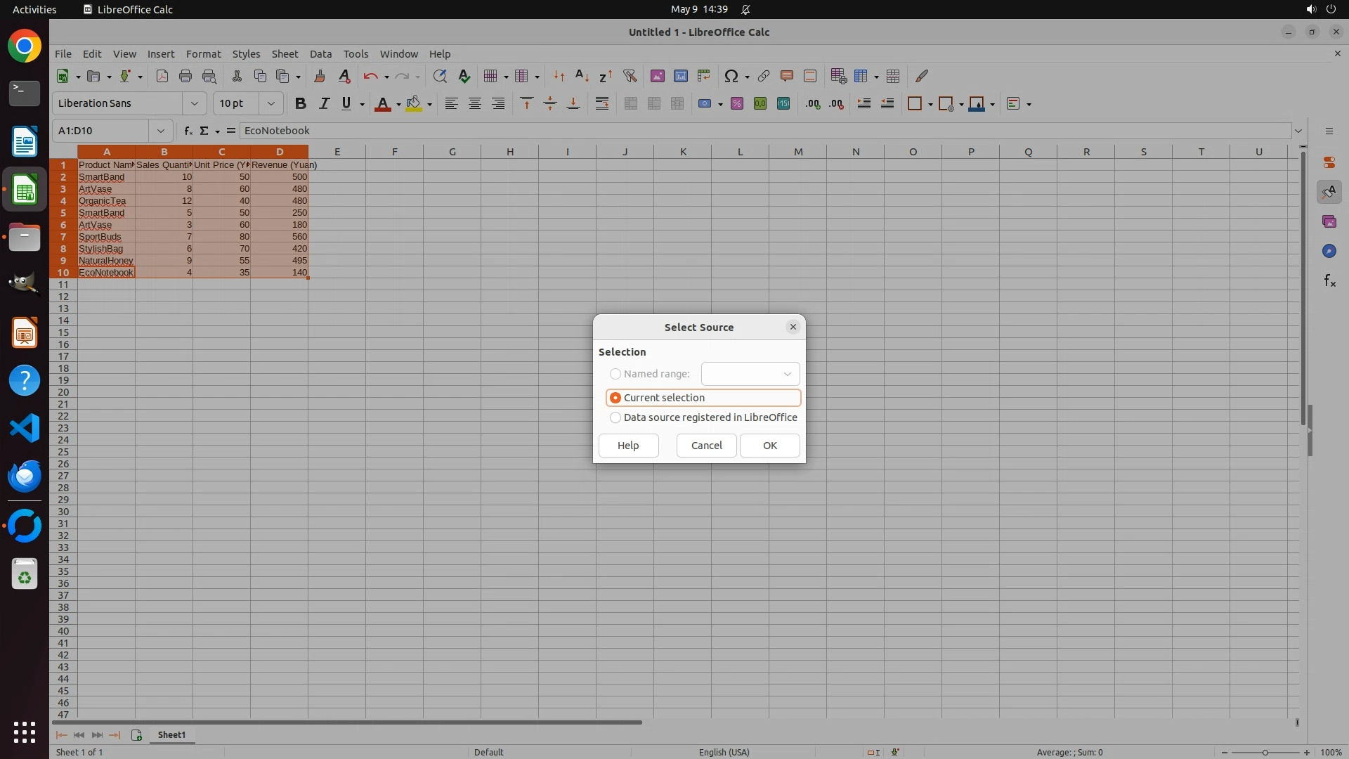The width and height of the screenshot is (1349, 759).
Task: Select the Named range radio button
Action: tap(615, 374)
